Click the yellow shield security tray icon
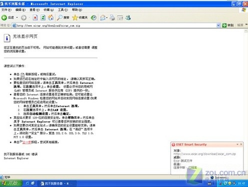 [x=230, y=184]
